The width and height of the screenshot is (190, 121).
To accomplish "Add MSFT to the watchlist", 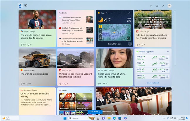I will tap(167, 76).
